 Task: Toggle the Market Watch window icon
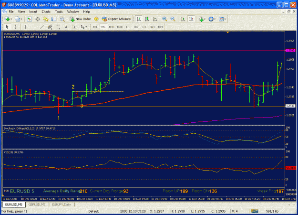click(29, 19)
